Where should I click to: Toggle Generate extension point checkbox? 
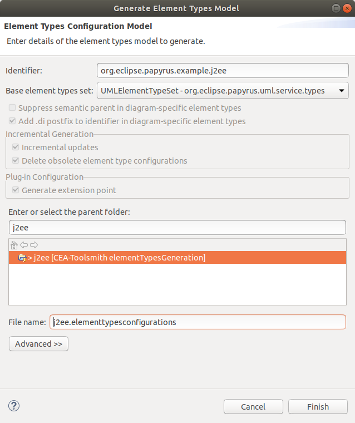pyautogui.click(x=16, y=190)
